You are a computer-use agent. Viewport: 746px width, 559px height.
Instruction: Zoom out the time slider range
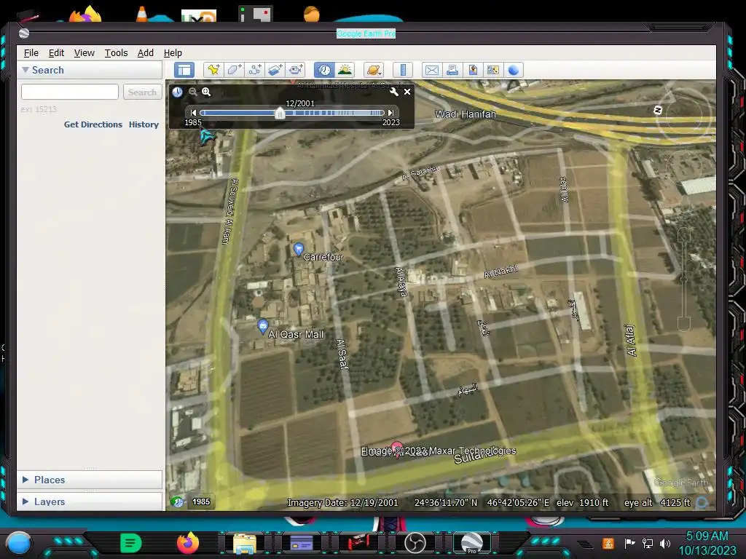pyautogui.click(x=192, y=92)
